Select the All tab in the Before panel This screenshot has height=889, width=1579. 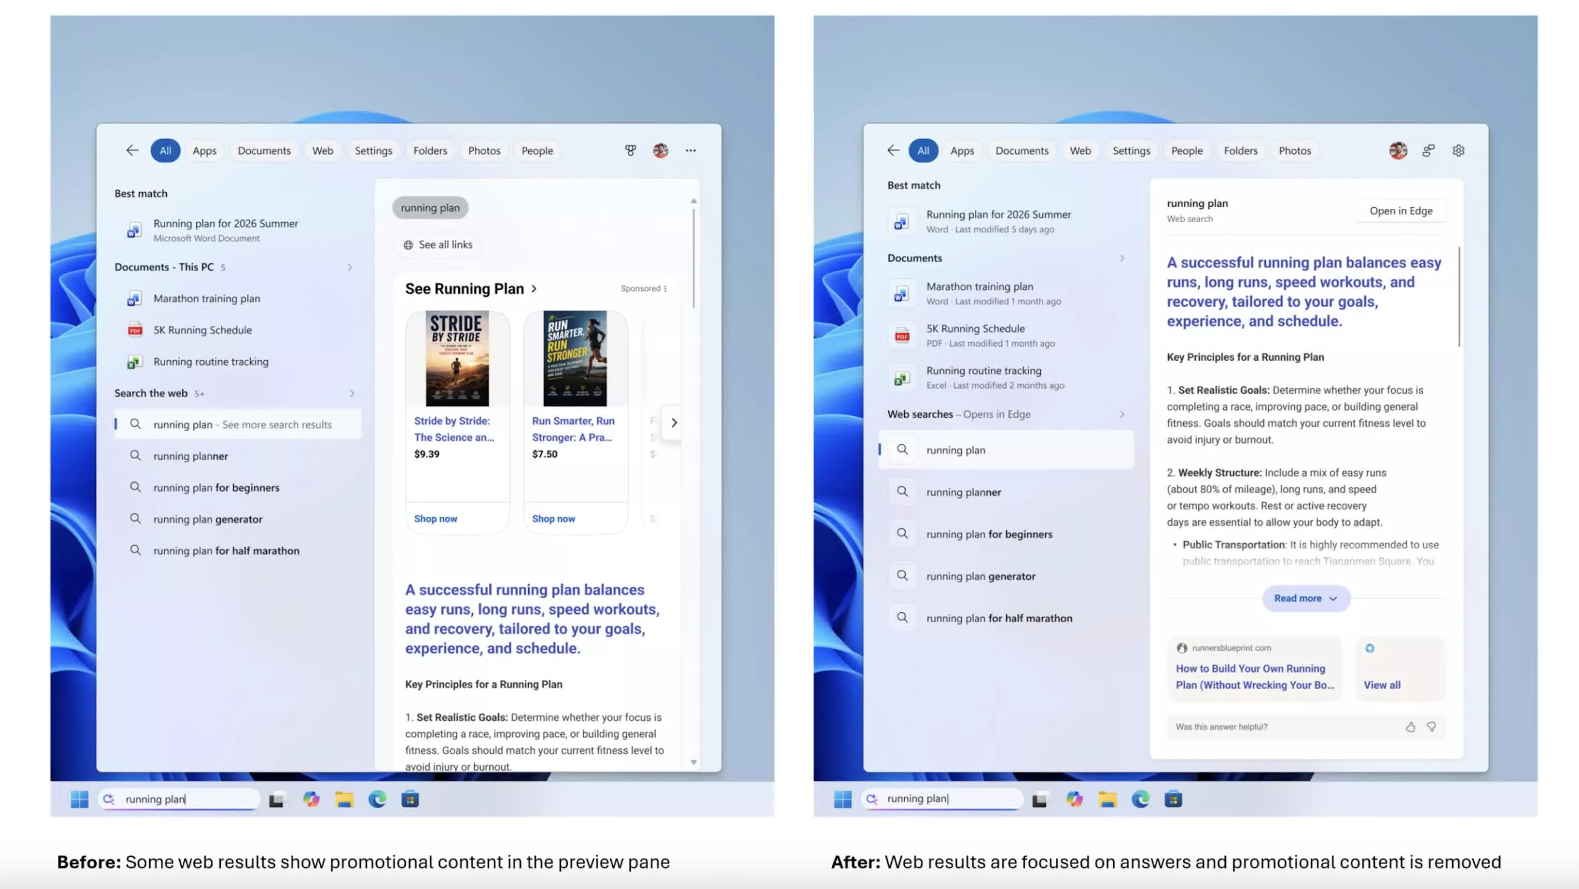pyautogui.click(x=166, y=150)
